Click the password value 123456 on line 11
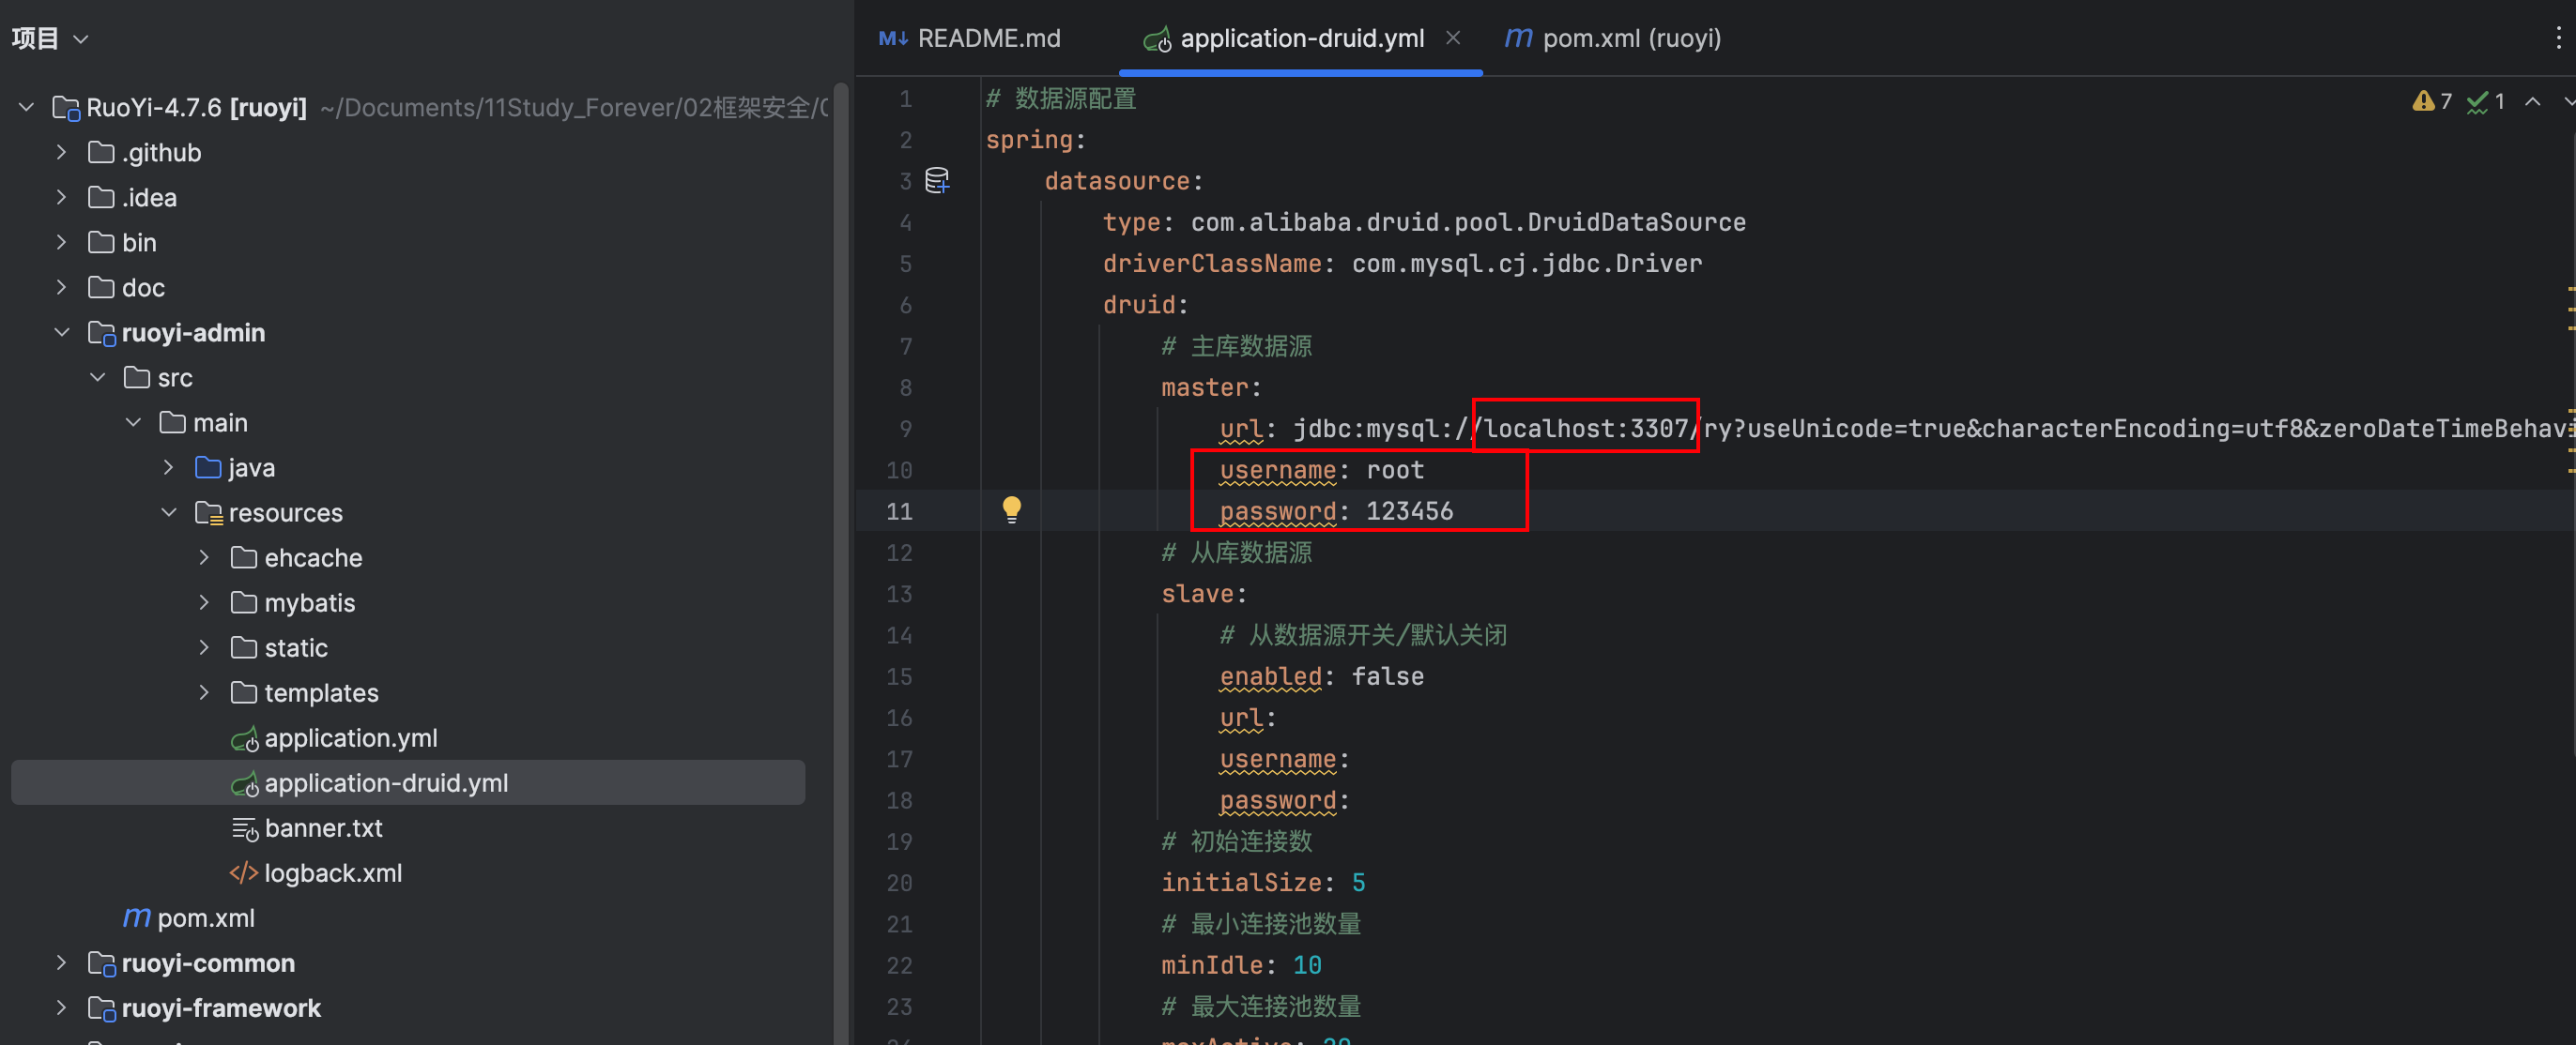 pos(1408,511)
